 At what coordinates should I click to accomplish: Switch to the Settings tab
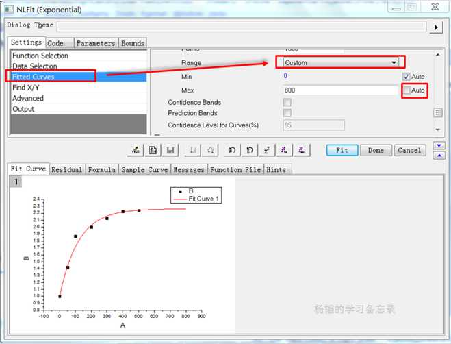click(x=26, y=42)
